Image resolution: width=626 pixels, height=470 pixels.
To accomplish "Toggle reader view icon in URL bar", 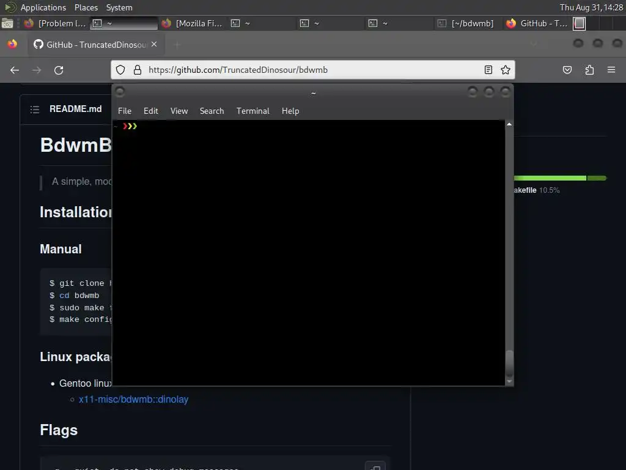I will [488, 70].
